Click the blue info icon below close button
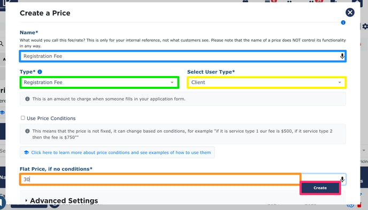Image resolution: width=368 pixels, height=210 pixels. pos(343,22)
